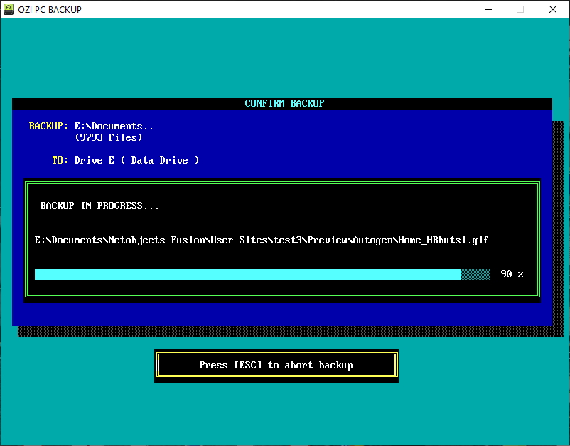Image resolution: width=570 pixels, height=446 pixels.
Task: Click the OZI PC BACKUP application icon
Action: [x=9, y=9]
